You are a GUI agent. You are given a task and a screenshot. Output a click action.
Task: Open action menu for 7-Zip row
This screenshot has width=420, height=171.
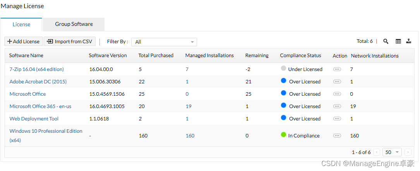tap(337, 69)
